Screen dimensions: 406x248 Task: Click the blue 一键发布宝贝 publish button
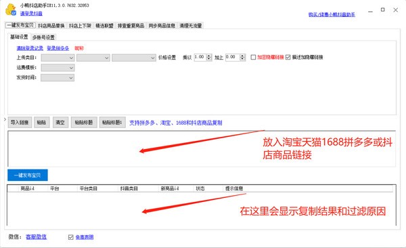[x=28, y=175]
